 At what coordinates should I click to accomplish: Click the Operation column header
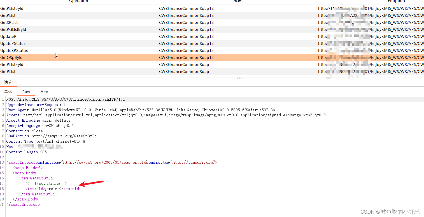[x=78, y=1]
